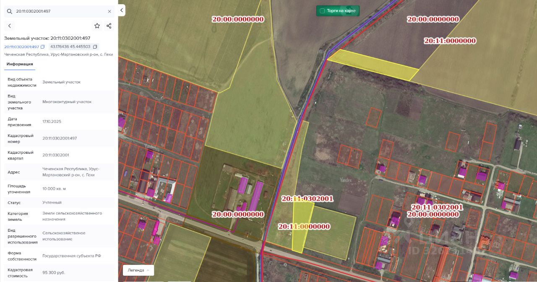Click map label 20:11:0302001 above highlighted parcel

tap(308, 199)
